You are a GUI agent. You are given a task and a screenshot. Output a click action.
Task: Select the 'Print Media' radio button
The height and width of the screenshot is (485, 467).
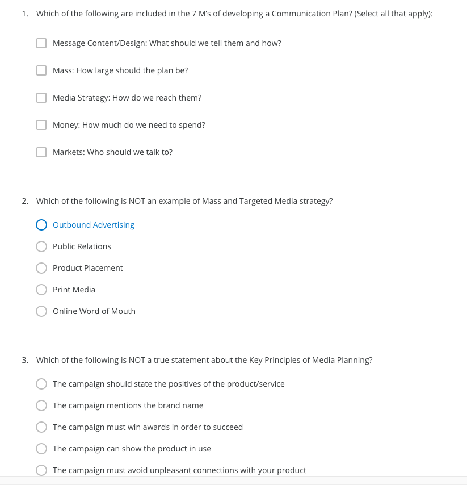click(41, 290)
